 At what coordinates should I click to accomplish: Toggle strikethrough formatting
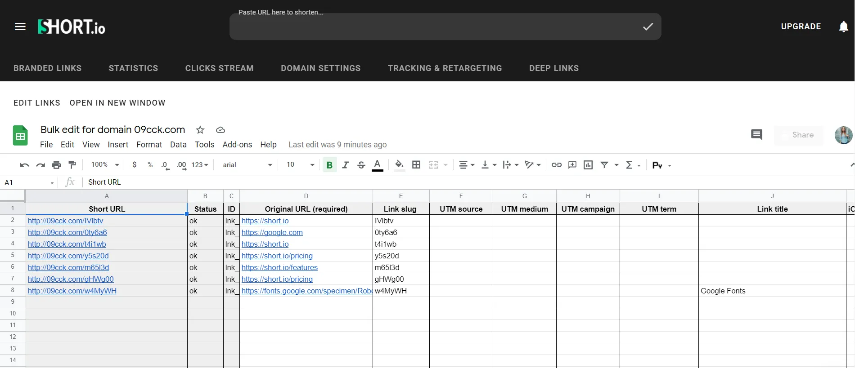pos(361,165)
